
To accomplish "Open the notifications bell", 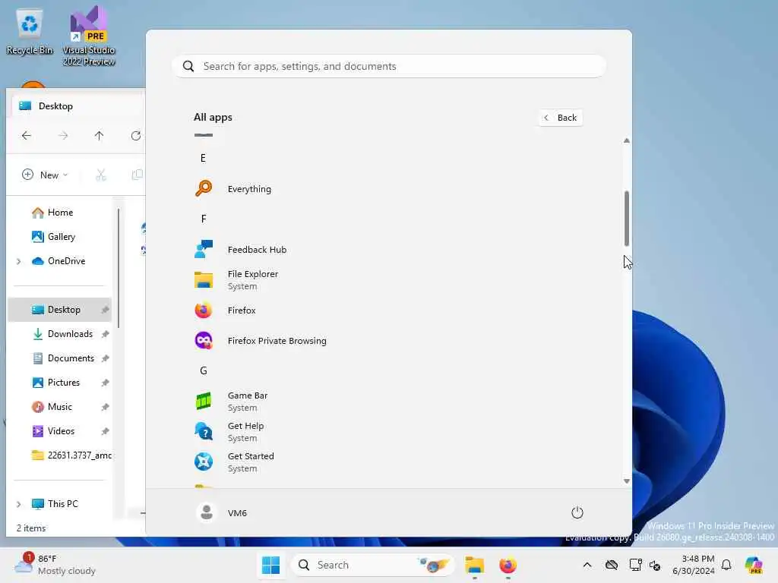I will coord(726,565).
